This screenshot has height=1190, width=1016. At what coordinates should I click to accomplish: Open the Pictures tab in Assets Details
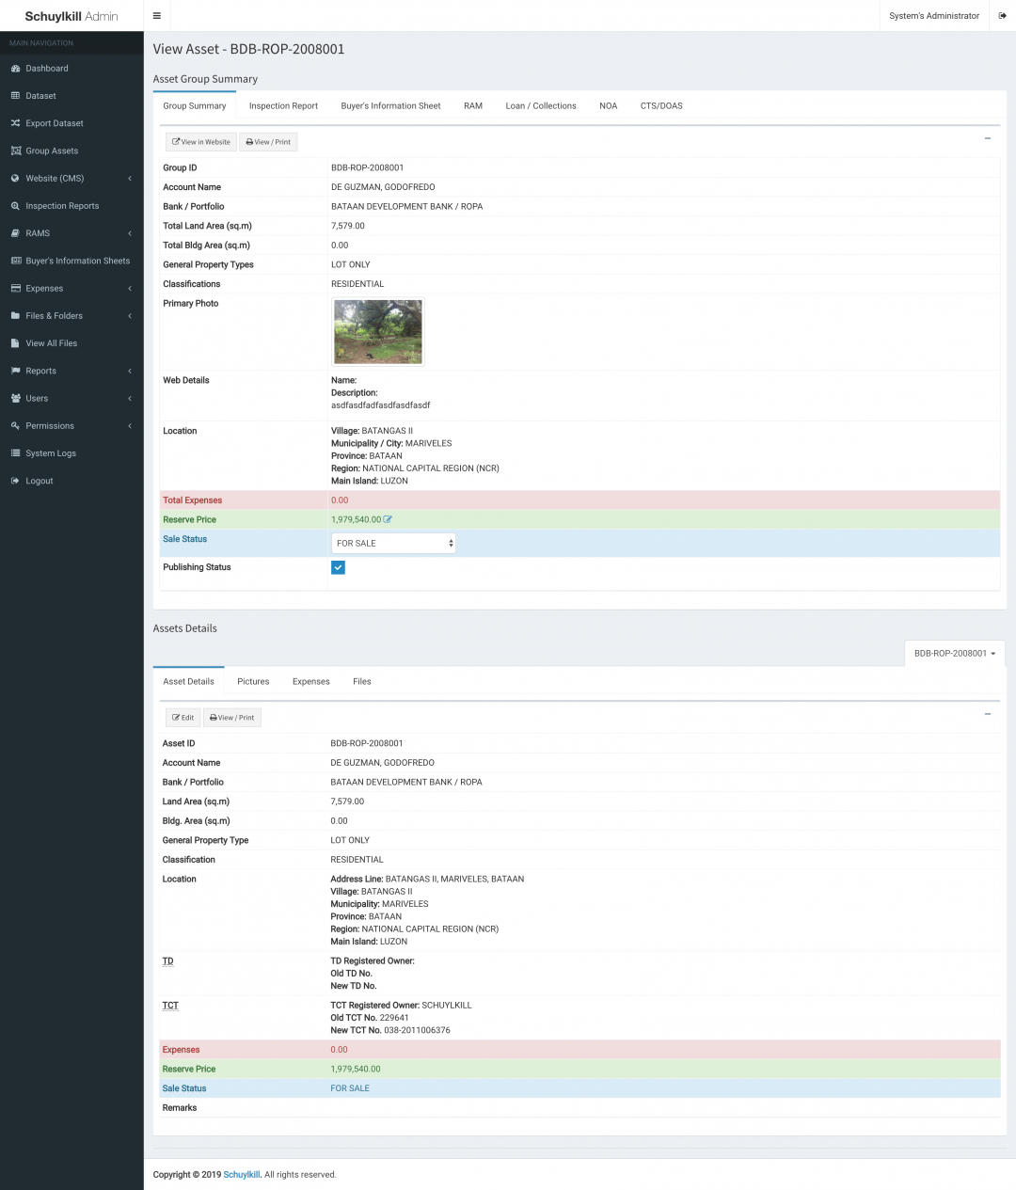click(253, 682)
